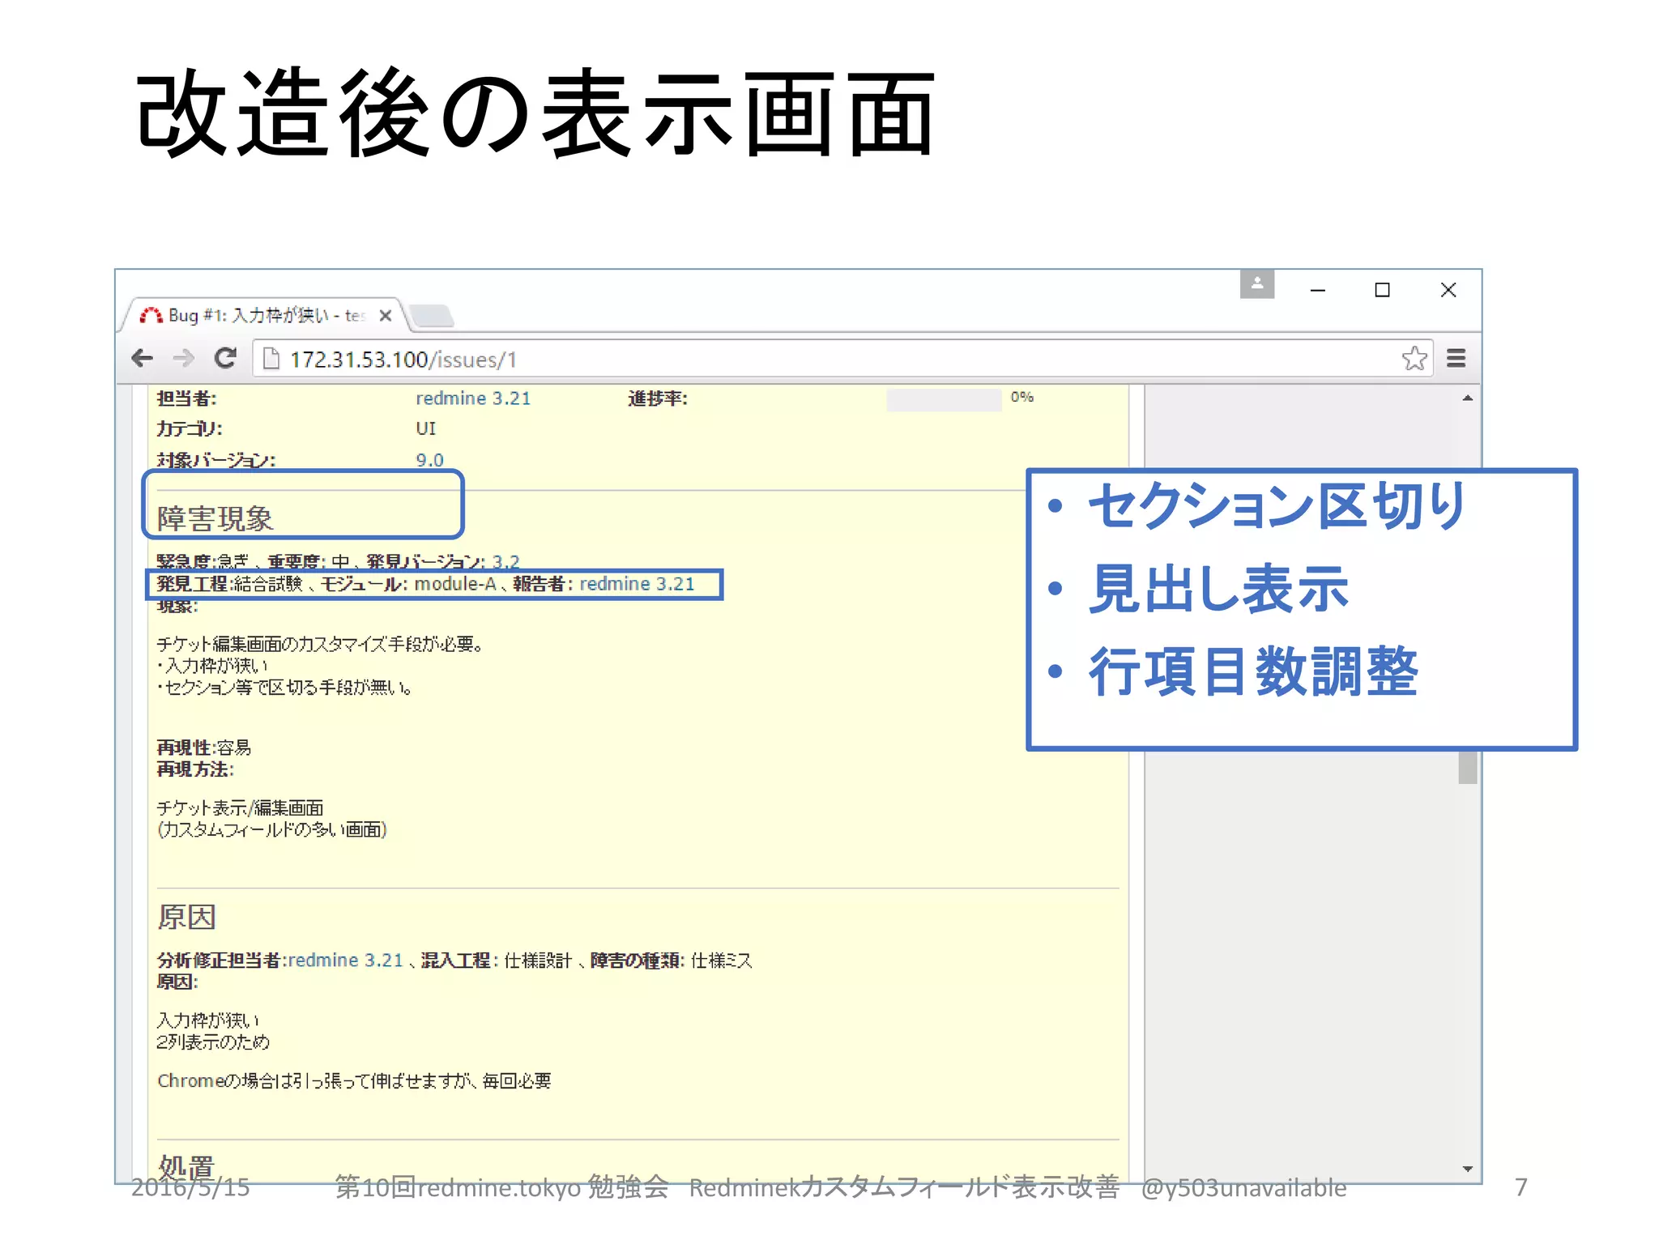The image size is (1659, 1244).
Task: Bookmark the page with the star icon
Action: click(x=1414, y=358)
